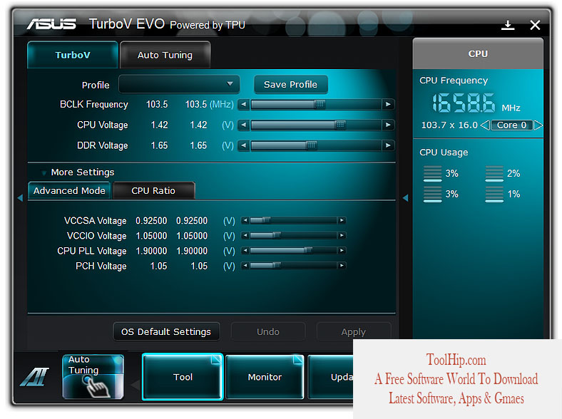
Task: Collapse the CPU side panel arrow
Action: coord(405,197)
